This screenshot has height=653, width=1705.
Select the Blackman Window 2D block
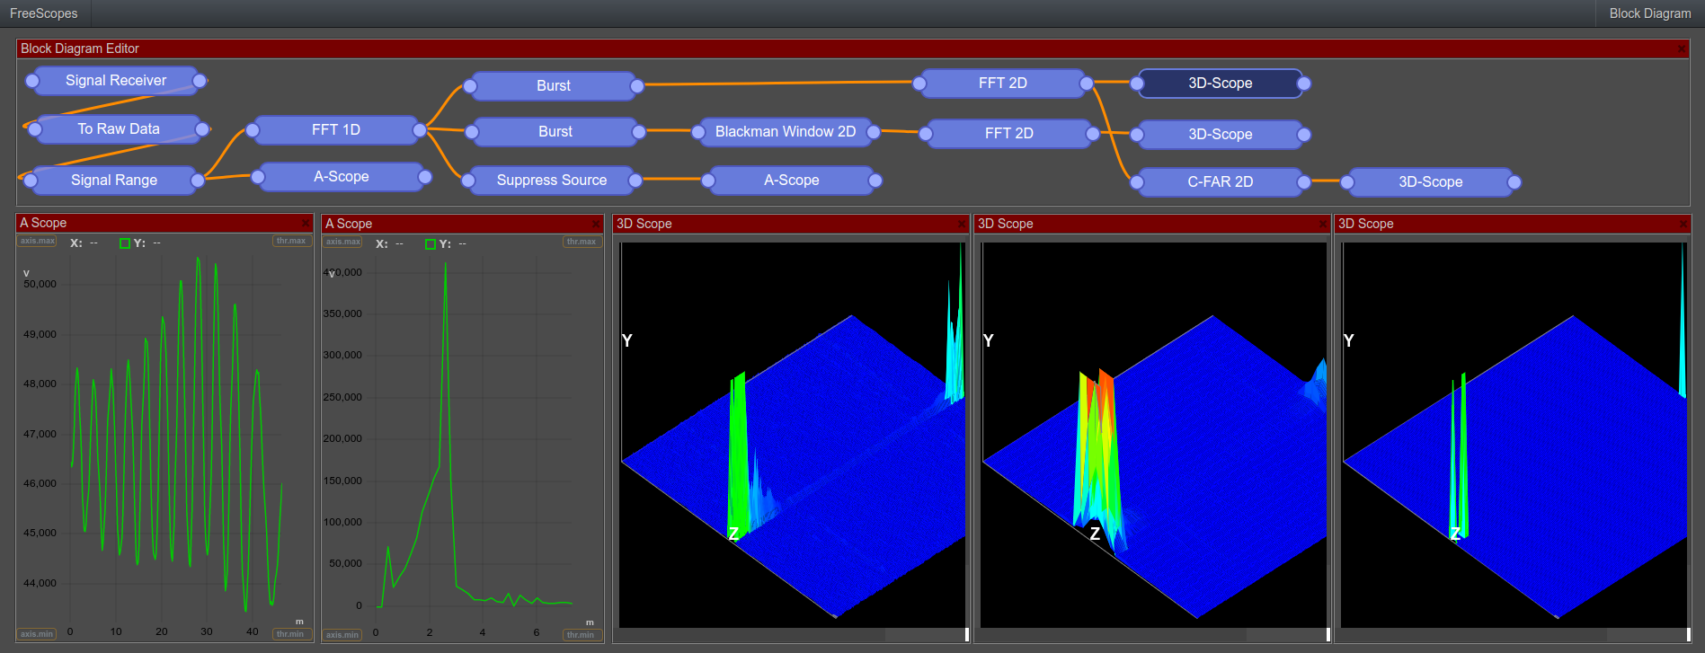pyautogui.click(x=785, y=132)
